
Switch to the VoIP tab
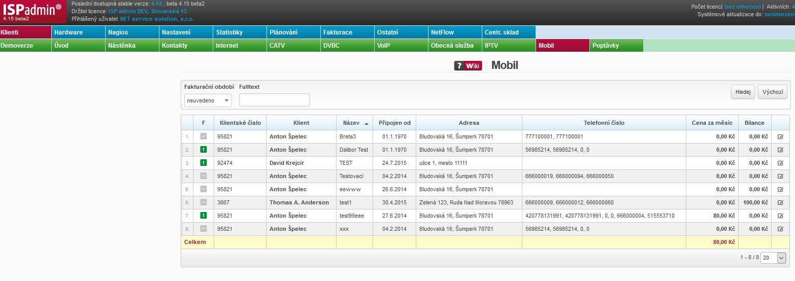pyautogui.click(x=402, y=46)
